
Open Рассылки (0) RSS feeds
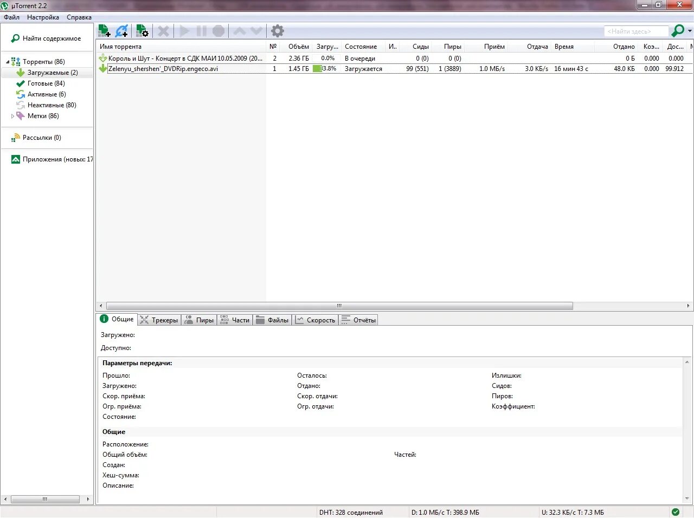[x=42, y=138]
